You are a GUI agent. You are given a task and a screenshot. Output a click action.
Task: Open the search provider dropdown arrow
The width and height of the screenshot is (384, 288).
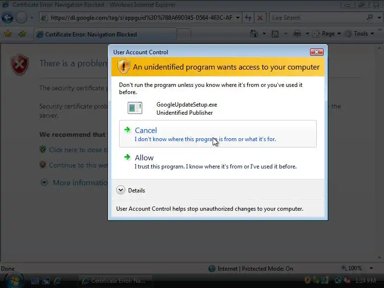pyautogui.click(x=379, y=18)
